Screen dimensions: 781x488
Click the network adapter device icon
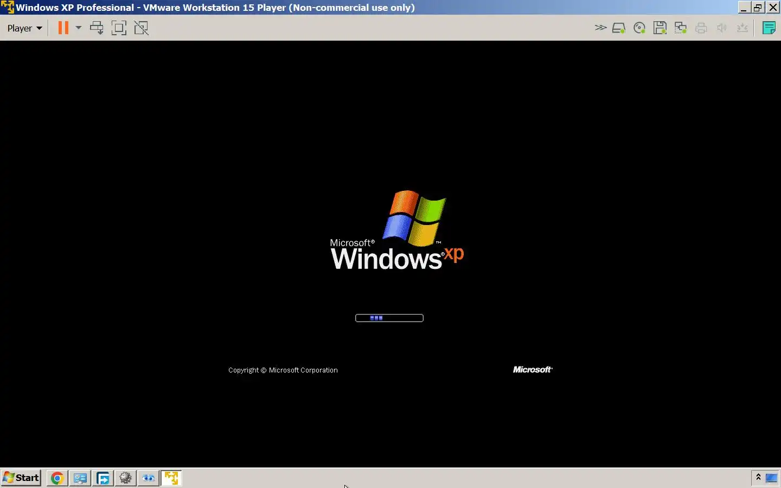click(681, 28)
